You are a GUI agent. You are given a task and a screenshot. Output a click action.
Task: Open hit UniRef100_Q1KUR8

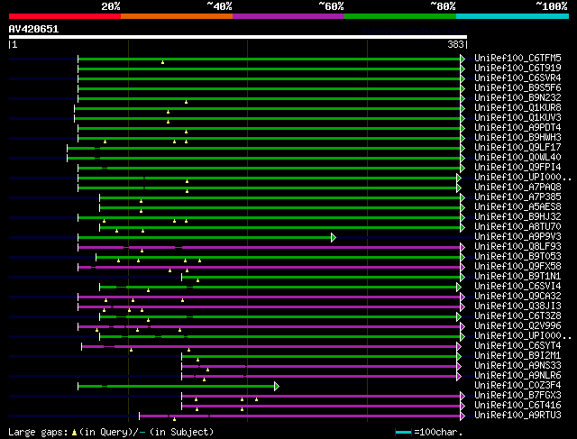pyautogui.click(x=517, y=108)
